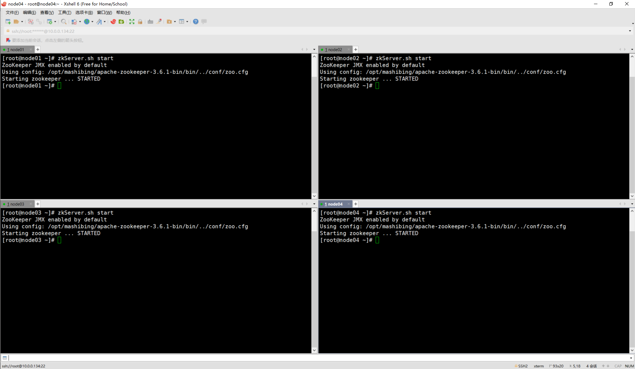Viewport: 635px width, 369px height.
Task: Expand the address bar history dropdown
Action: click(x=630, y=31)
